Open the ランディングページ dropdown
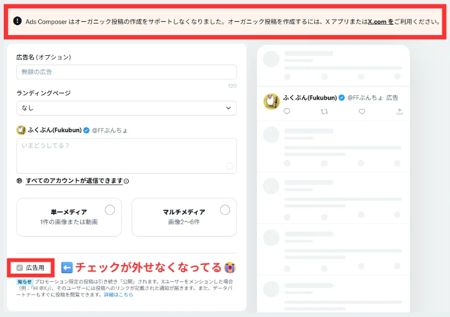 click(126, 108)
